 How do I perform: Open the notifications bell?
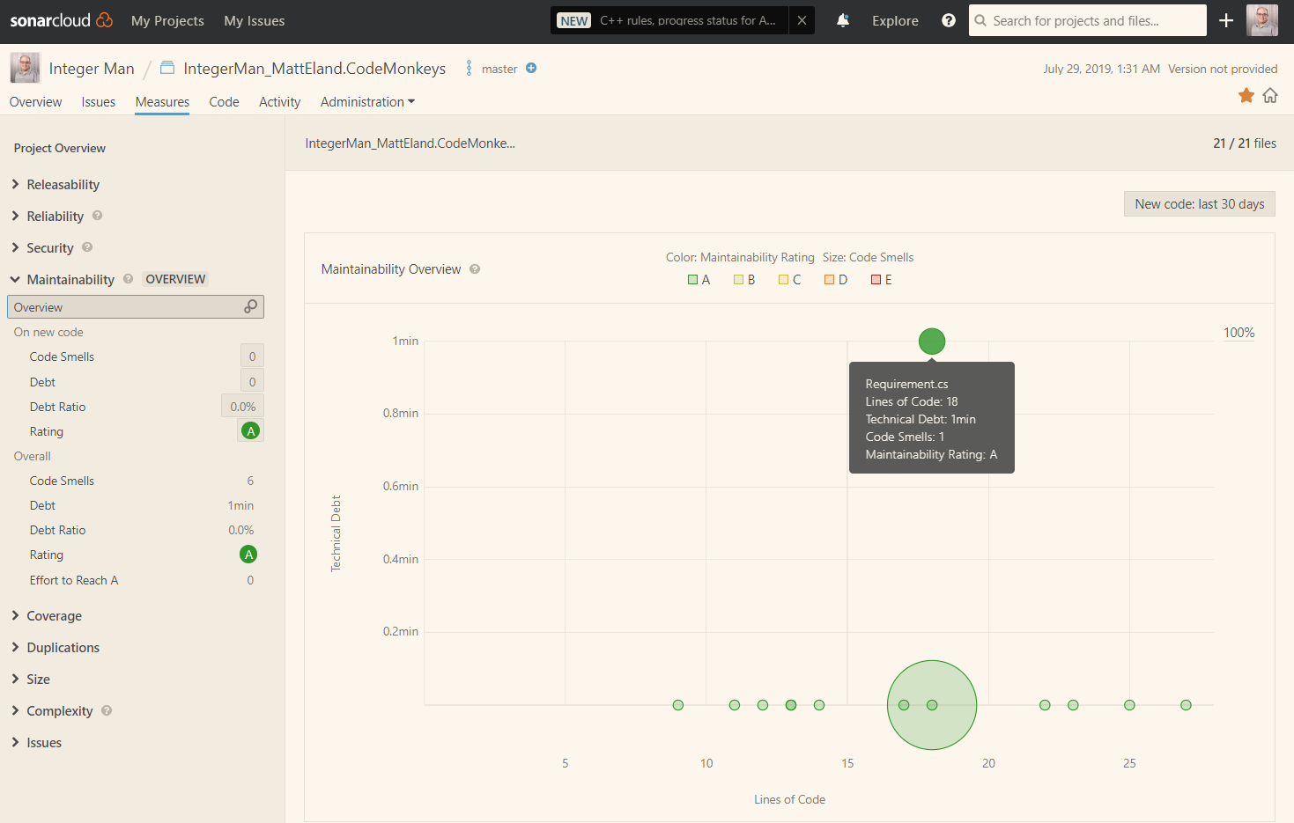click(x=842, y=19)
